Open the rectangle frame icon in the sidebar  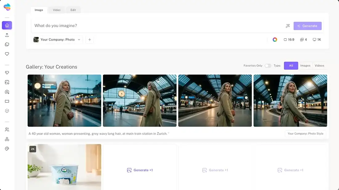pos(7,101)
